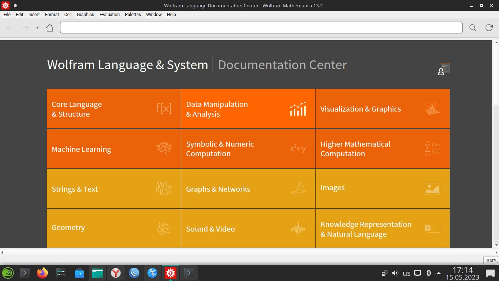Open the Cell menu
Screen dimensions: 499x281
tap(68, 15)
